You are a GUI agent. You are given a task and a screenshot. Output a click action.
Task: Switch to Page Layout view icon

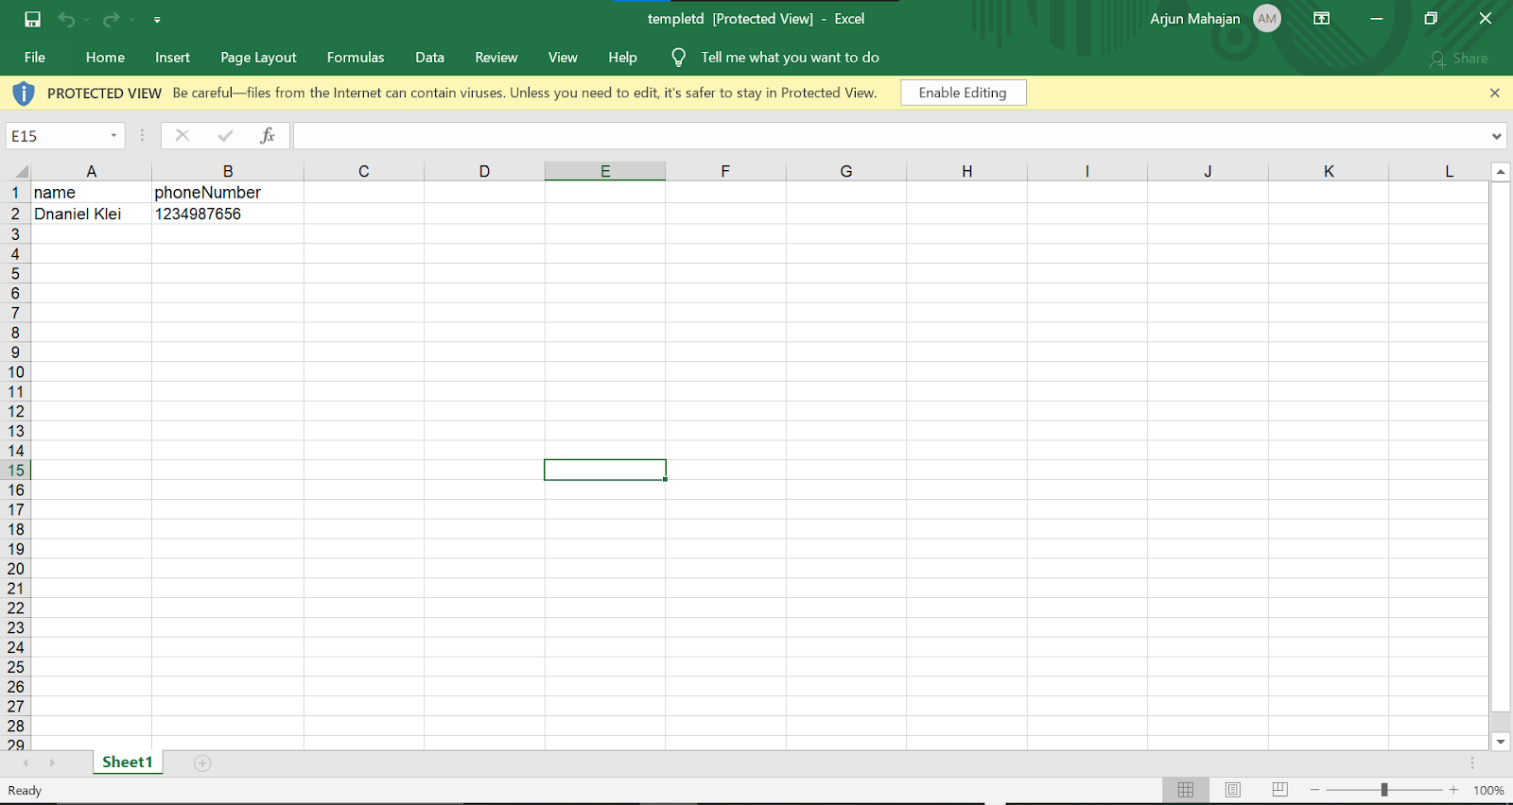pyautogui.click(x=1233, y=790)
